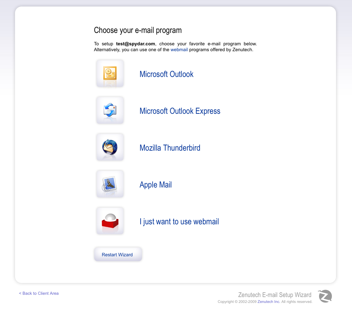Select 'I just want to use webmail'
This screenshot has height=314, width=352.
pyautogui.click(x=179, y=221)
